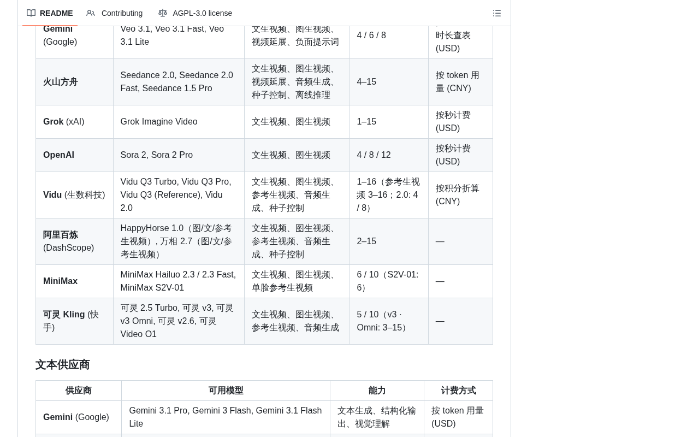Click the Vidu row capabilities cell
The image size is (699, 437).
tap(297, 195)
